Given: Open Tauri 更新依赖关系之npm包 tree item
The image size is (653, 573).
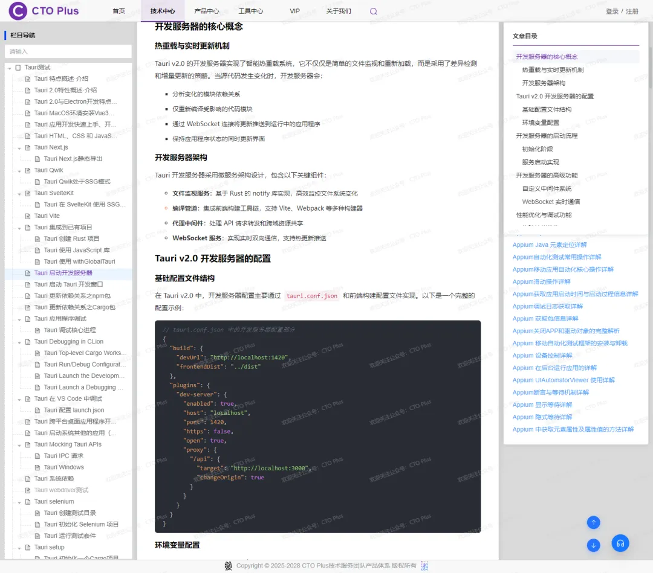Looking at the screenshot, I should (x=72, y=296).
